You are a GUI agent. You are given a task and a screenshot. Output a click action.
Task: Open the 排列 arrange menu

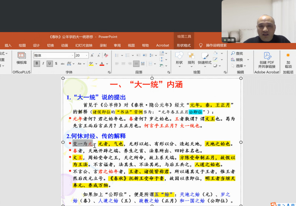tap(191, 58)
